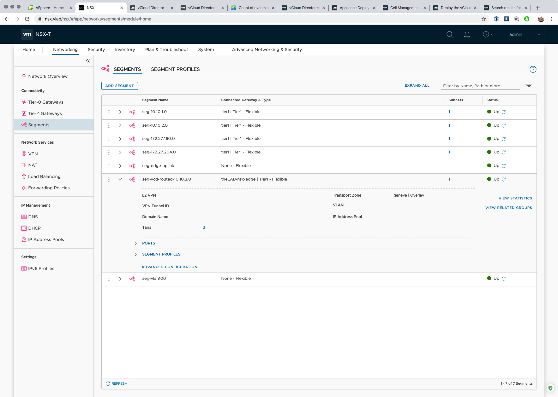Screen dimensions: 558x397
Task: Click ADD SEGMENT button
Action: pos(120,86)
